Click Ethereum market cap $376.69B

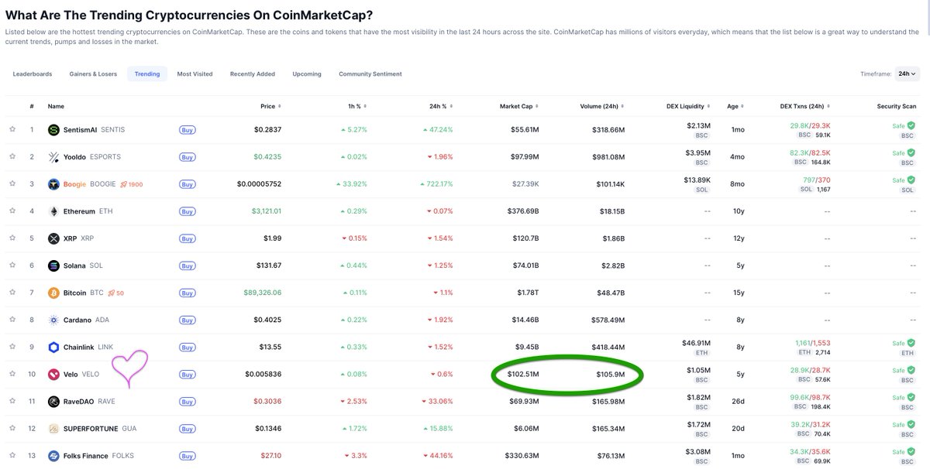522,211
